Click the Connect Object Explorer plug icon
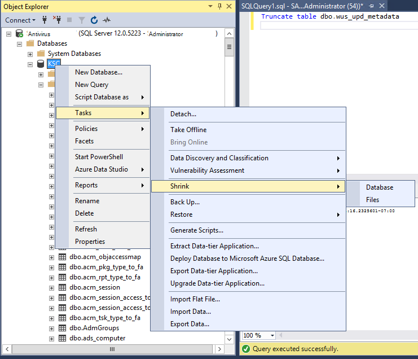Image resolution: width=418 pixels, height=359 pixels. 45,20
